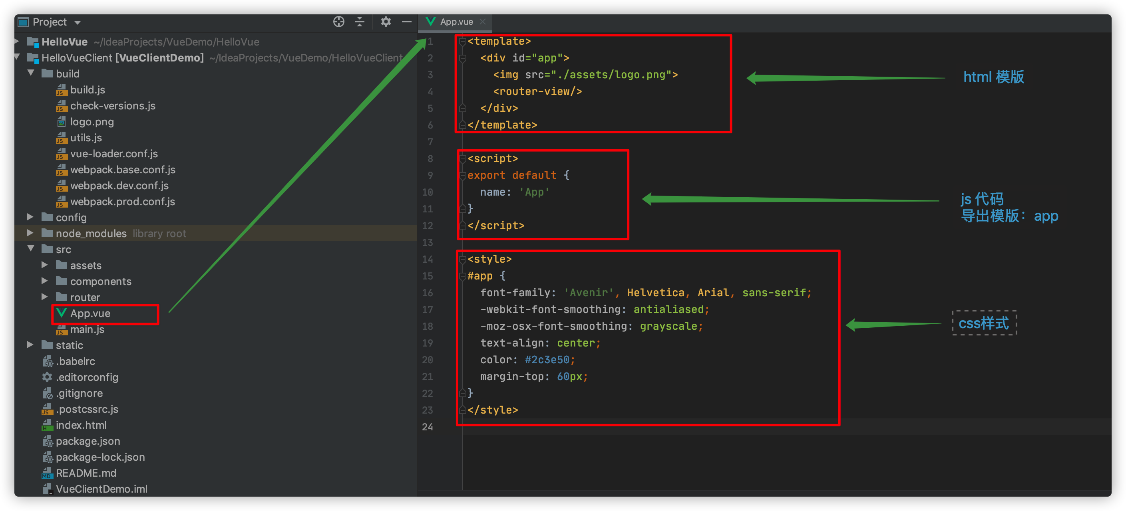Select the README.md file icon
Screen dimensions: 1126x511
pos(47,473)
